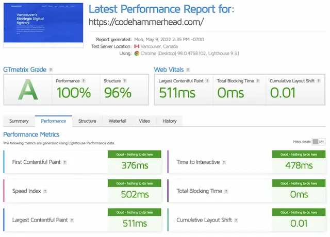This screenshot has width=330, height=237.
Task: Open the Summary tab
Action: click(19, 121)
